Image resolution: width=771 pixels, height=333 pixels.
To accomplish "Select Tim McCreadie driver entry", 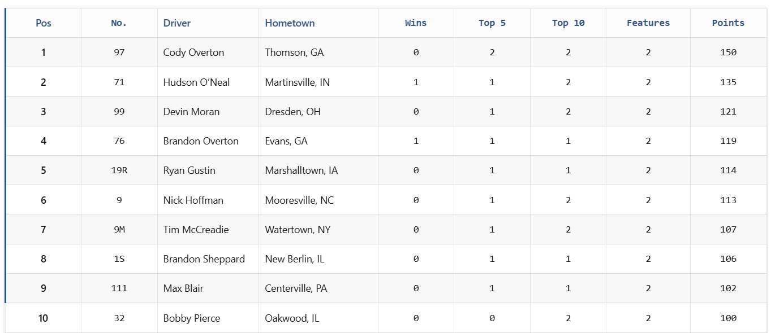I will coord(196,230).
